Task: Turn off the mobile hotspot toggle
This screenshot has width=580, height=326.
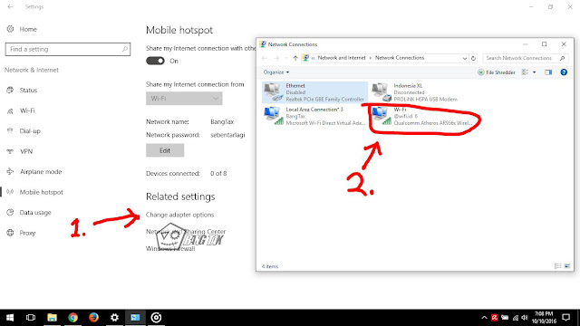Action: pos(155,61)
